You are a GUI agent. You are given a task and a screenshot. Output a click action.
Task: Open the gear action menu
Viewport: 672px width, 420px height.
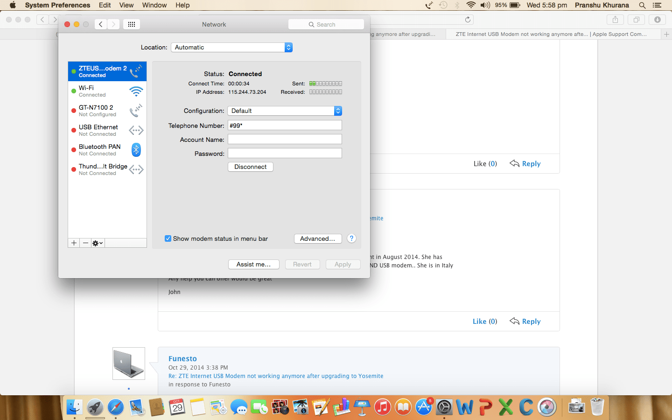tap(98, 243)
